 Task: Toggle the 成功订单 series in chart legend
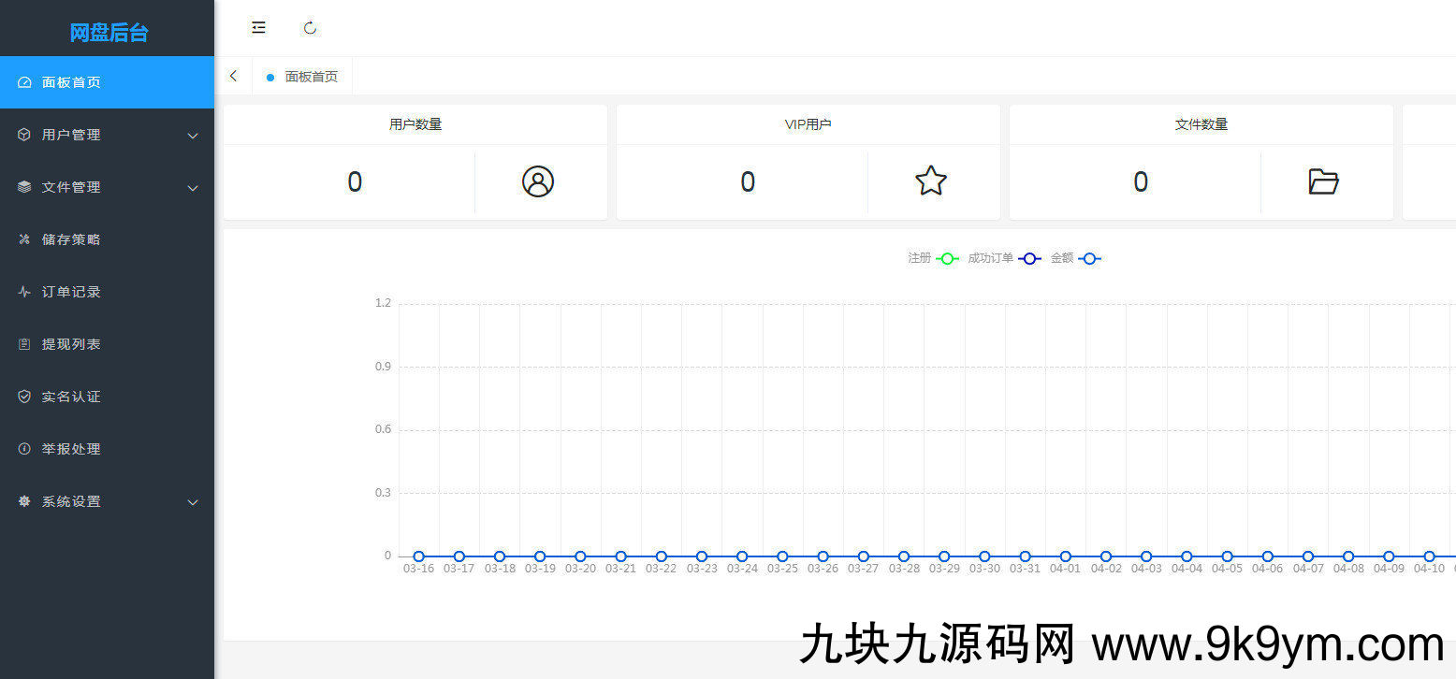point(1004,258)
